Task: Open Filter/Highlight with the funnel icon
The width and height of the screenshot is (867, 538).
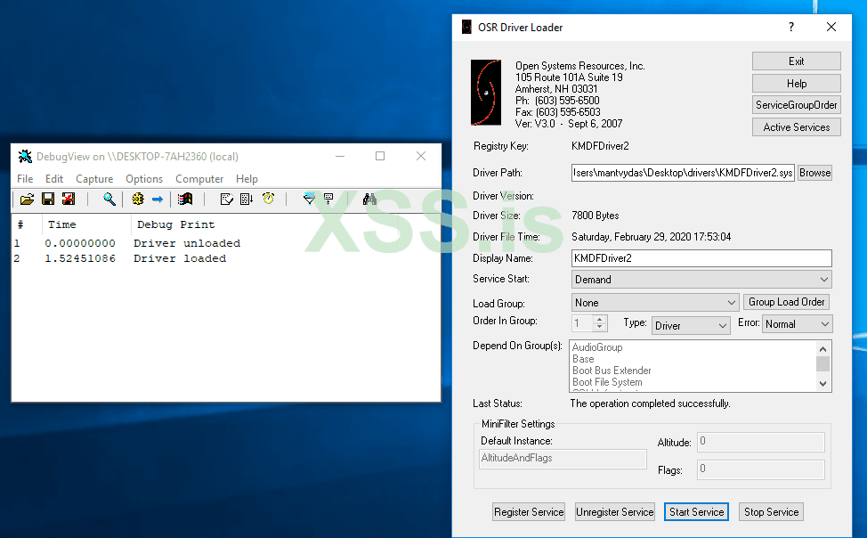Action: pos(309,199)
